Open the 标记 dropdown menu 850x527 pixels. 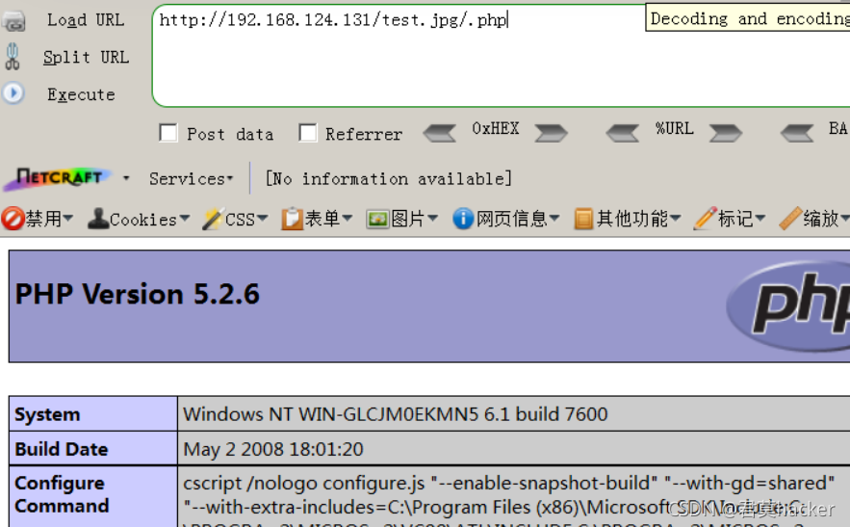[760, 218]
